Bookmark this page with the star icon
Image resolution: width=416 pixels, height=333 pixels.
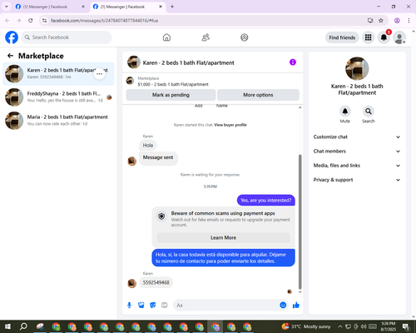click(381, 21)
